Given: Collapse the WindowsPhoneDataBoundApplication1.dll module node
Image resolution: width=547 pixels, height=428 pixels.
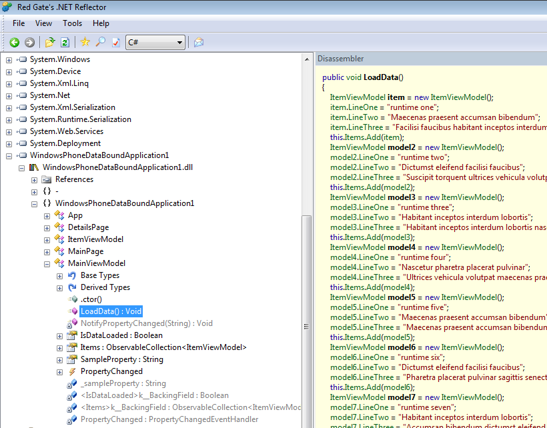Looking at the screenshot, I should point(21,168).
